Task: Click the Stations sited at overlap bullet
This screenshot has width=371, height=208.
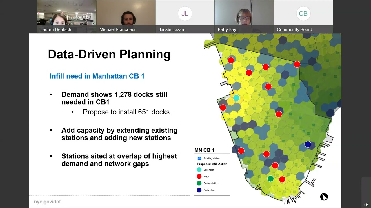Action: tap(119, 160)
